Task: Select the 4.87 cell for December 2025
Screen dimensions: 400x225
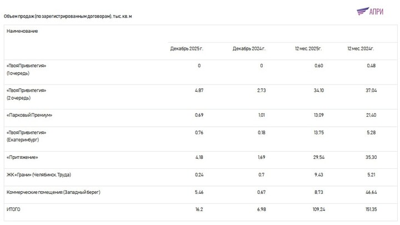Action: point(199,90)
